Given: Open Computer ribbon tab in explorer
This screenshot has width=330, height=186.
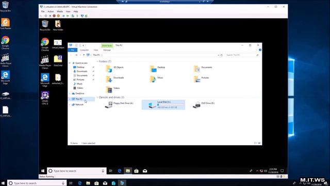Looking at the screenshot, I should (x=84, y=50).
